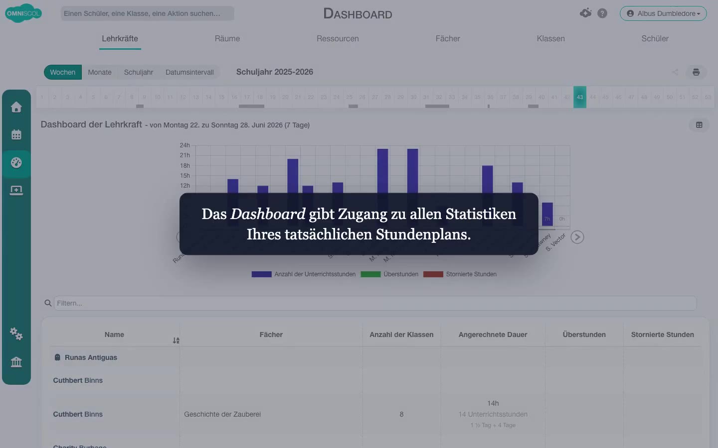Image resolution: width=718 pixels, height=448 pixels.
Task: Open the institution building sidebar icon
Action: point(16,362)
